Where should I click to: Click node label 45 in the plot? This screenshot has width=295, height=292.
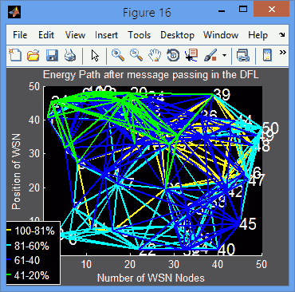pyautogui.click(x=248, y=224)
